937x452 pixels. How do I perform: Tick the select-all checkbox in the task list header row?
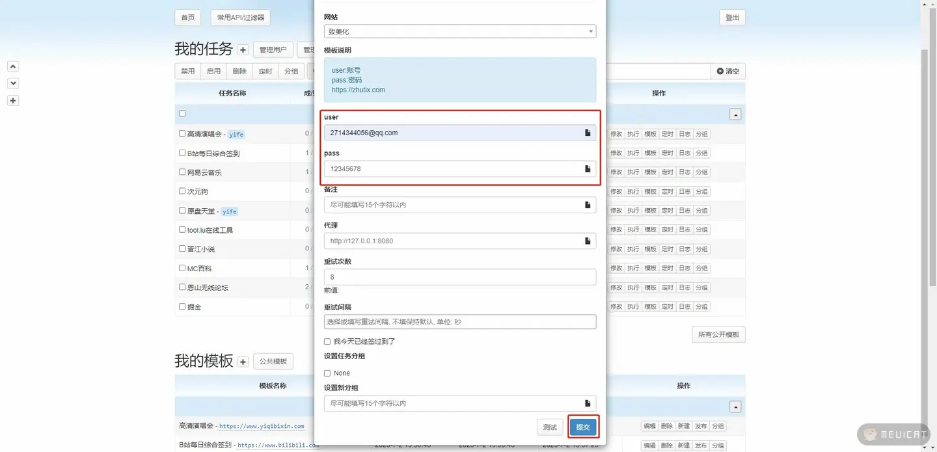(x=182, y=113)
